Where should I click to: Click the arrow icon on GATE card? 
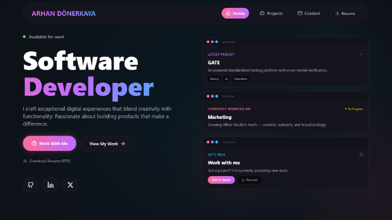361,54
